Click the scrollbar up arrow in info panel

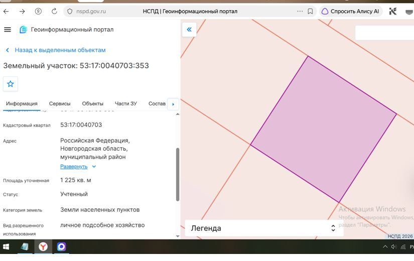pos(178,114)
